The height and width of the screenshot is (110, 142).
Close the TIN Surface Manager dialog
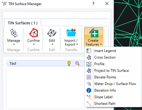click(107, 4)
